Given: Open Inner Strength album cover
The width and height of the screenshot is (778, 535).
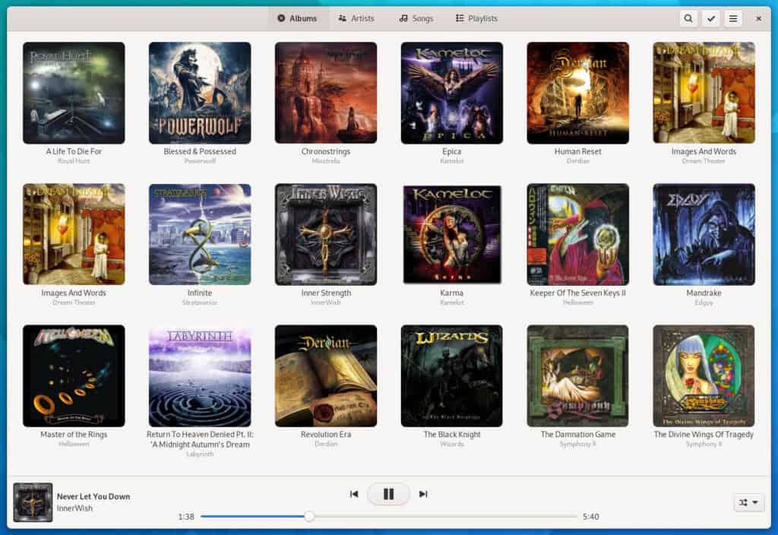Looking at the screenshot, I should pyautogui.click(x=326, y=234).
